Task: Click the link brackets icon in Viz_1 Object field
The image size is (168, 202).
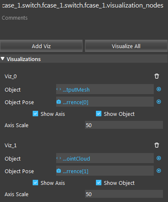Action: [59, 158]
